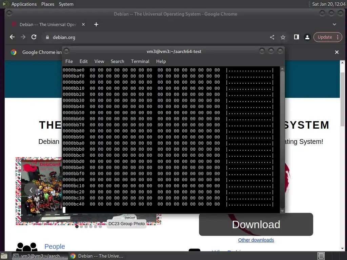Click the 0000bb00 hexdump row offset
The width and height of the screenshot is (347, 260).
(74, 82)
